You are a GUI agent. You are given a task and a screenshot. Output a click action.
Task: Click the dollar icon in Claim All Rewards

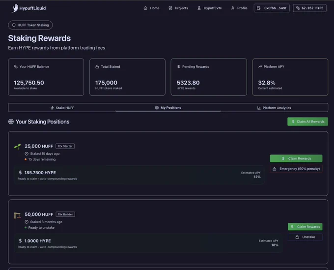(293, 121)
